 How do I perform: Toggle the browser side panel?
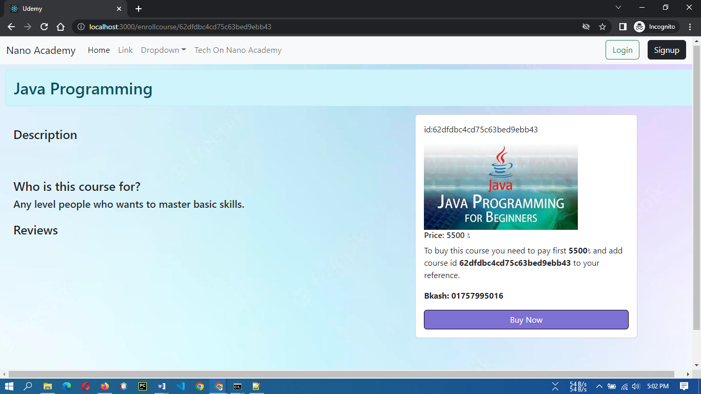click(x=621, y=26)
